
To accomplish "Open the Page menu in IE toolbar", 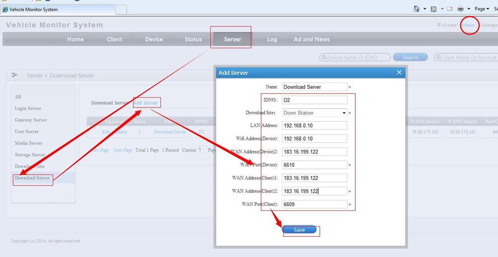I will (x=482, y=9).
